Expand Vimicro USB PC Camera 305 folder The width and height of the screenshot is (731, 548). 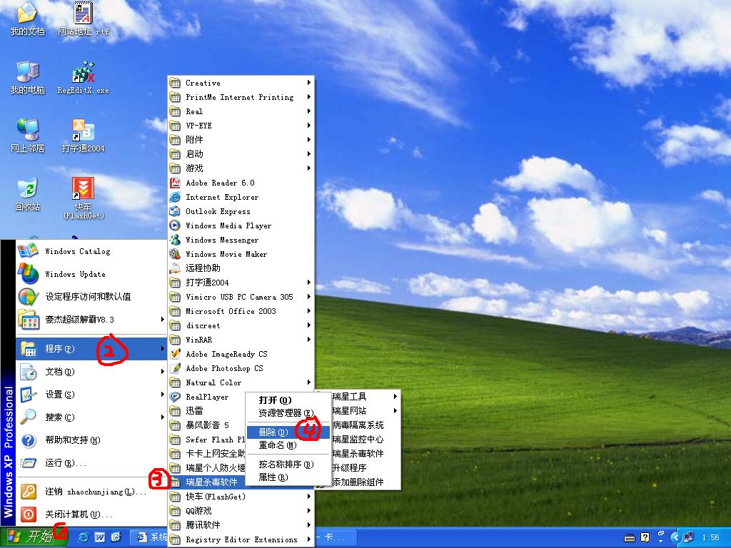[x=241, y=297]
